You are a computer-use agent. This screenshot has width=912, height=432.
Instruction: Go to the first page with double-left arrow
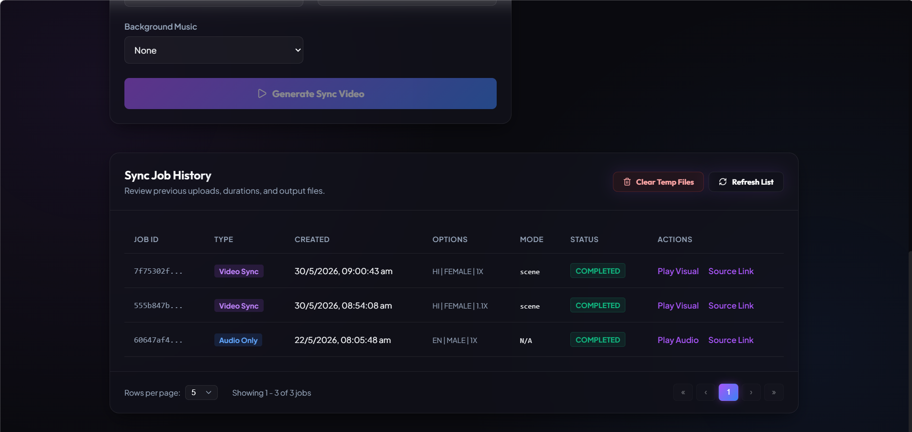tap(683, 392)
